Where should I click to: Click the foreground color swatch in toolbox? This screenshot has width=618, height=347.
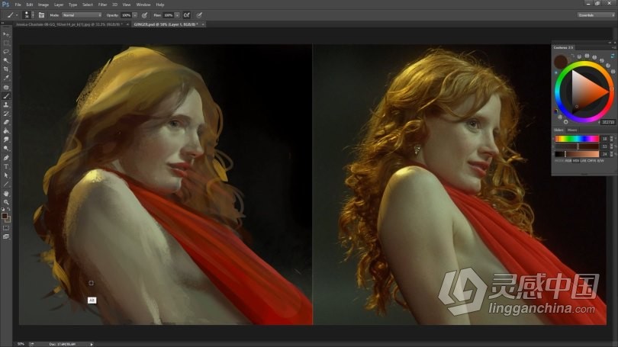point(5,216)
